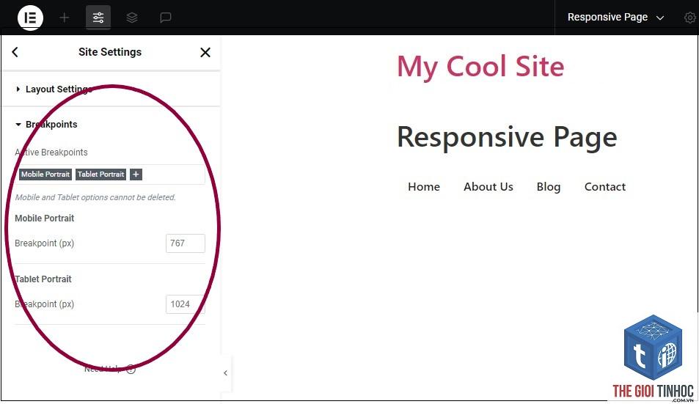Image resolution: width=699 pixels, height=404 pixels.
Task: Select the Tablet Portrait breakpoint tag
Action: pyautogui.click(x=100, y=175)
